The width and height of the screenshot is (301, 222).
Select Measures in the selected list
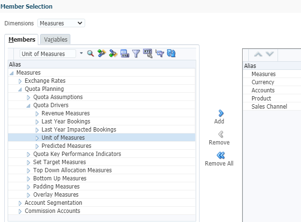click(264, 74)
